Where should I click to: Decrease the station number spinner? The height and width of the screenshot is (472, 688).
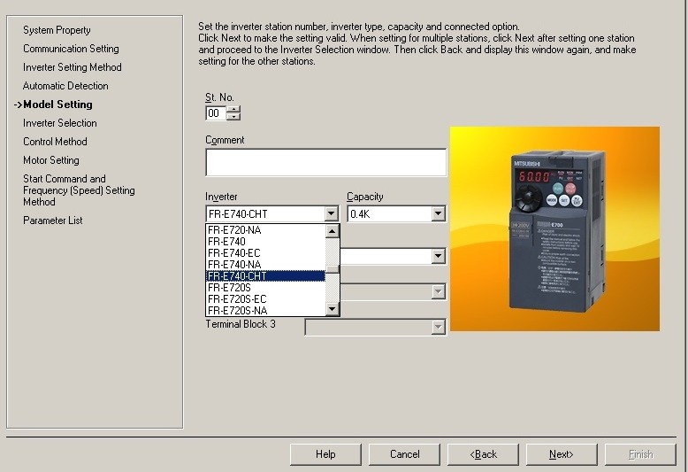pos(233,117)
